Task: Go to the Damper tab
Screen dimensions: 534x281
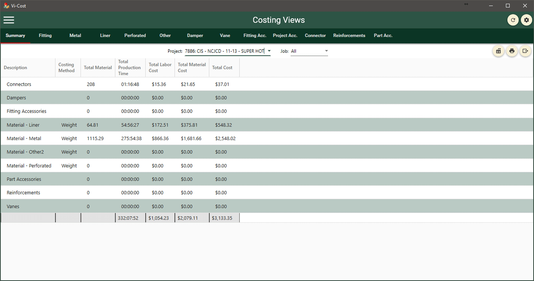Action: click(x=195, y=35)
